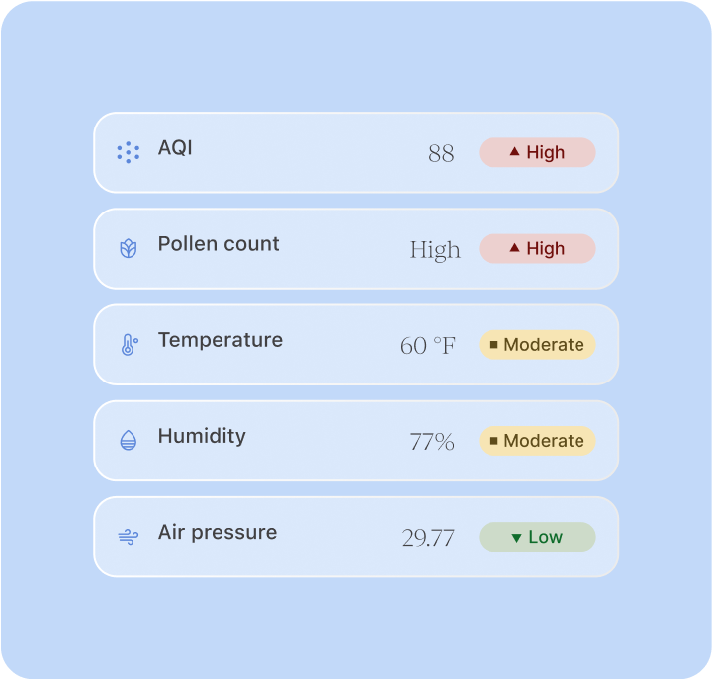Screen dimensions: 712x679
Task: Click the Temperature thermometer icon
Action: click(128, 345)
